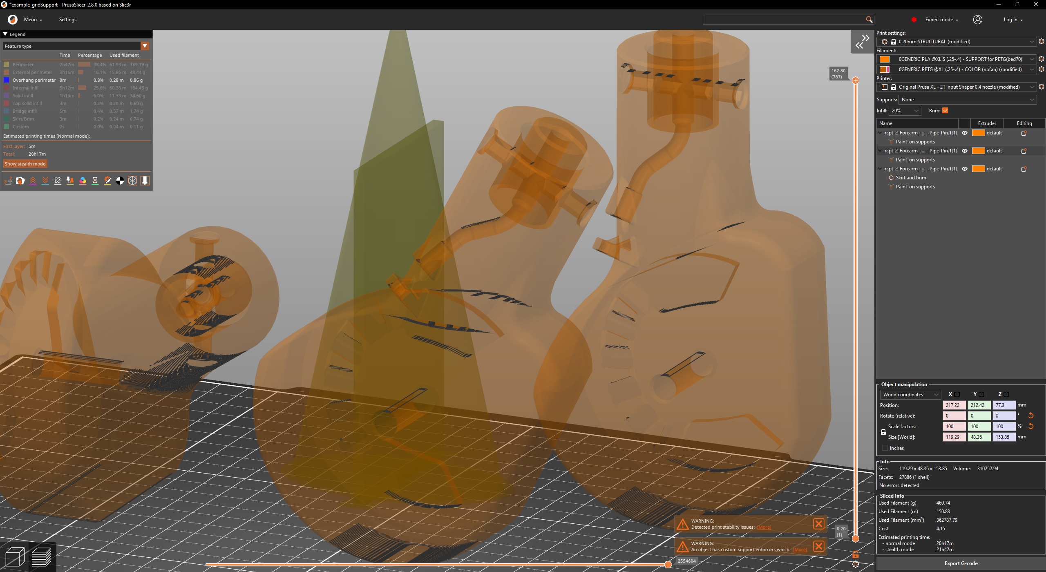Toggle Wipe moves display in legend toolbar

tap(20, 181)
